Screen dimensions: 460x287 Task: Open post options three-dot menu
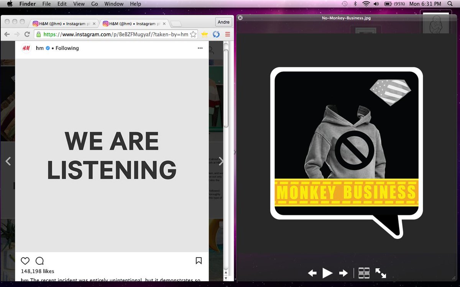(200, 48)
